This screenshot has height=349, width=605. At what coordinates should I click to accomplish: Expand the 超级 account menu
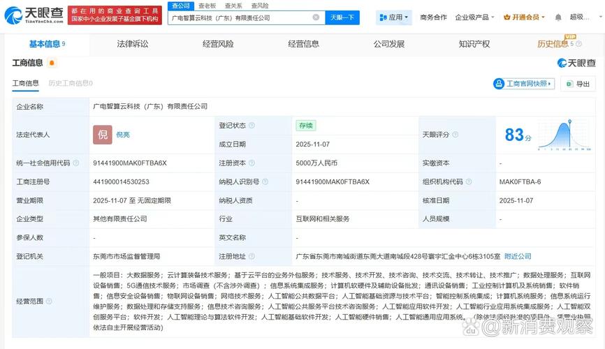pyautogui.click(x=585, y=17)
